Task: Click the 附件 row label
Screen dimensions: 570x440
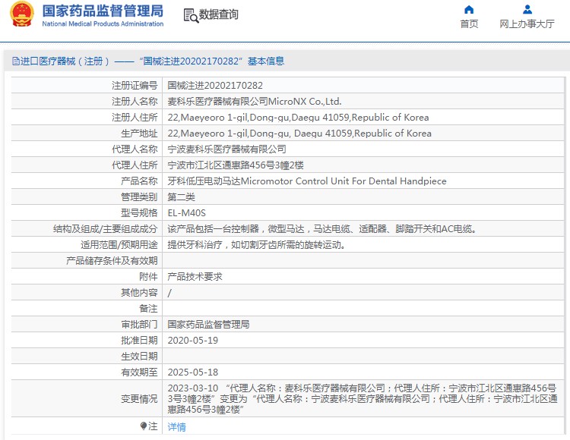Action: click(148, 277)
